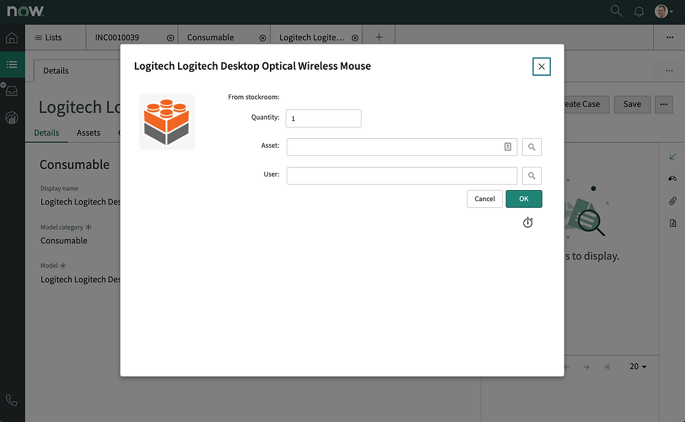
Task: Save the record
Action: [x=632, y=104]
